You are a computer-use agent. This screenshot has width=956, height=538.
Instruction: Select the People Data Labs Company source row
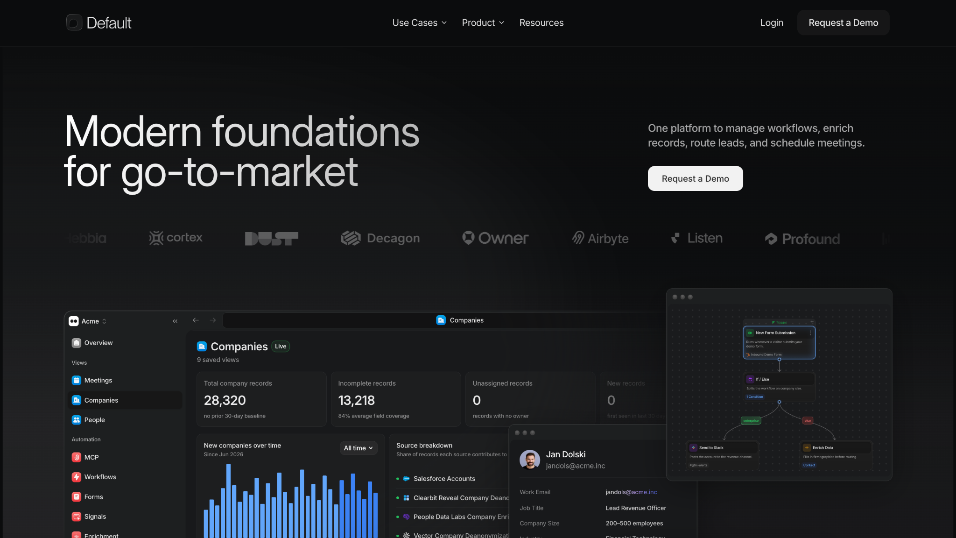point(452,517)
